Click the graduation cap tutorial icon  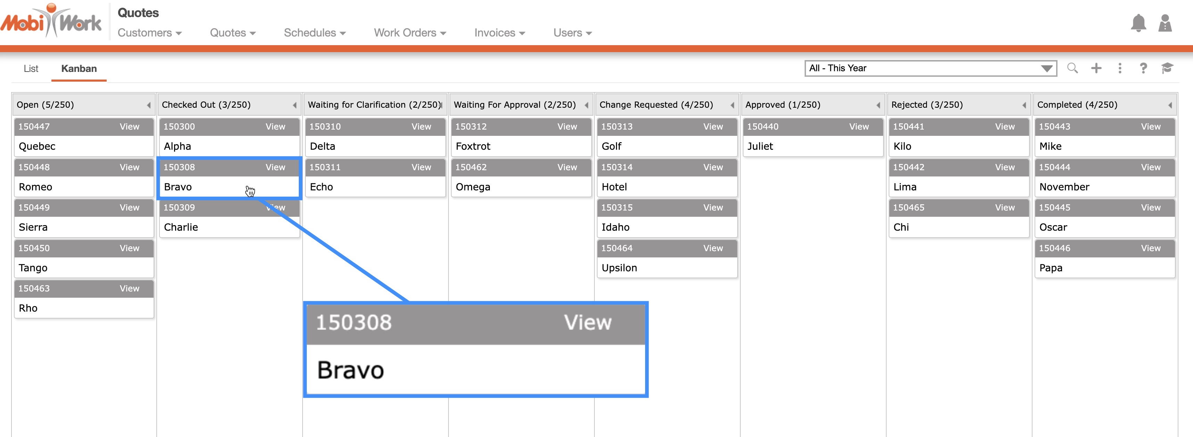coord(1167,68)
